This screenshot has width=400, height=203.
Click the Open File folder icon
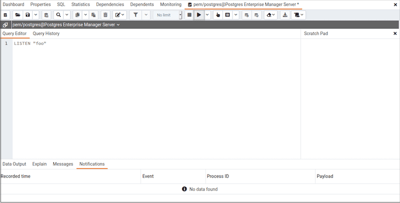coord(17,15)
